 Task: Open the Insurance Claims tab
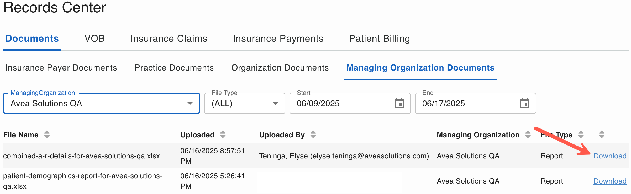coord(169,39)
